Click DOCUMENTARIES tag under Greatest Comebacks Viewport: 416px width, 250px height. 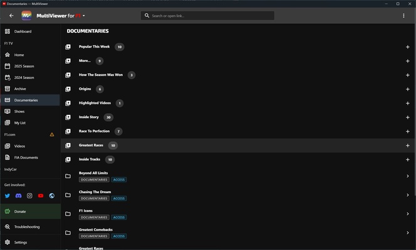click(94, 236)
